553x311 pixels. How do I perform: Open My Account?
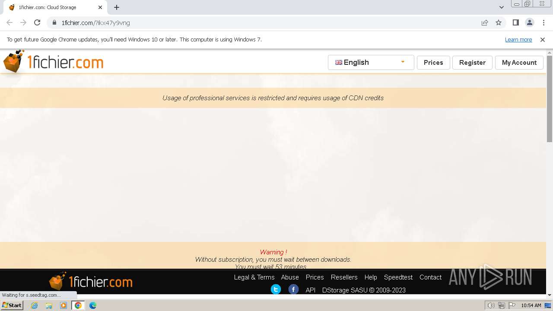519,62
